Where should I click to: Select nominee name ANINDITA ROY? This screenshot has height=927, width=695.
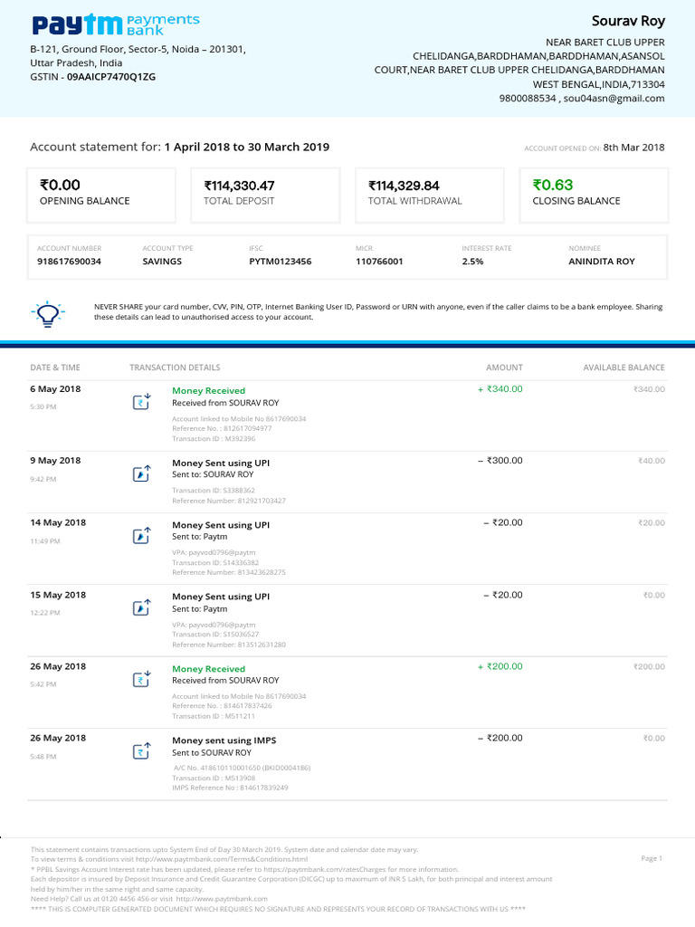[x=602, y=262]
